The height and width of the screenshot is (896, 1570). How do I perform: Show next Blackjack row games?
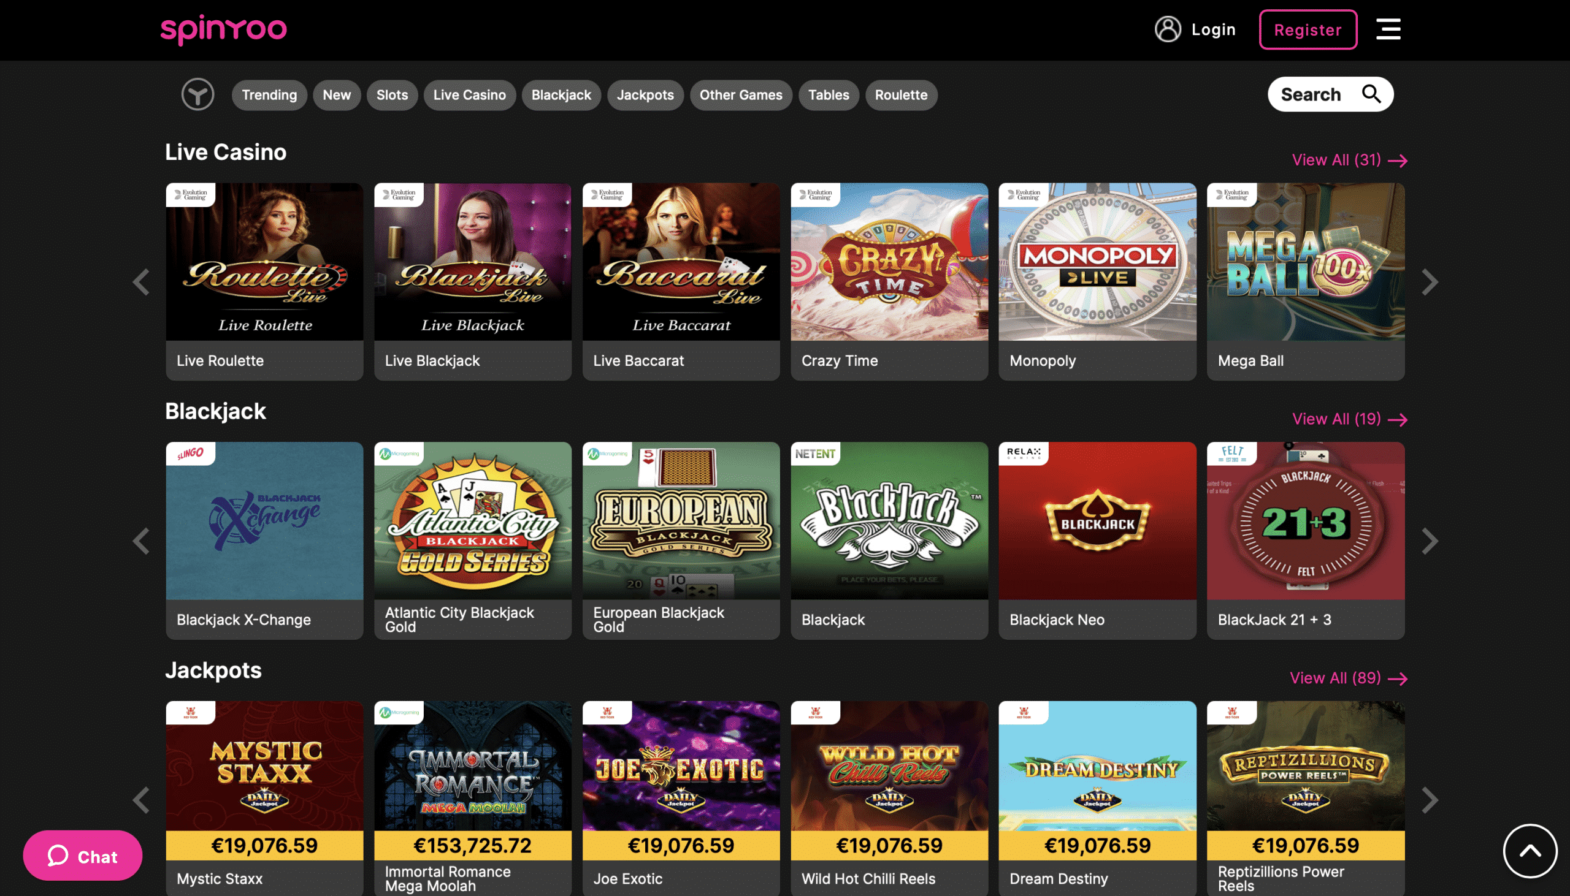[1430, 541]
